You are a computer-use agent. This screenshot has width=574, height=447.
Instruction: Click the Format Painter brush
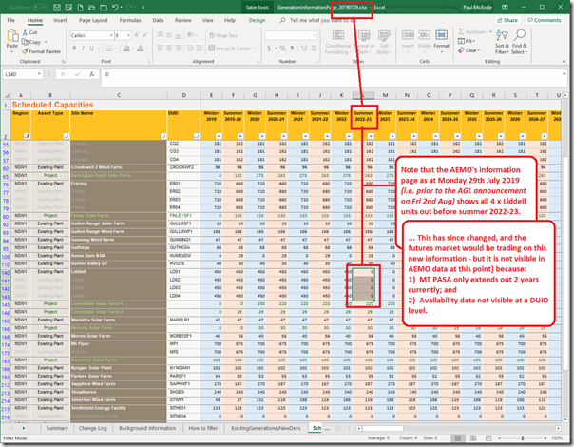click(25, 51)
